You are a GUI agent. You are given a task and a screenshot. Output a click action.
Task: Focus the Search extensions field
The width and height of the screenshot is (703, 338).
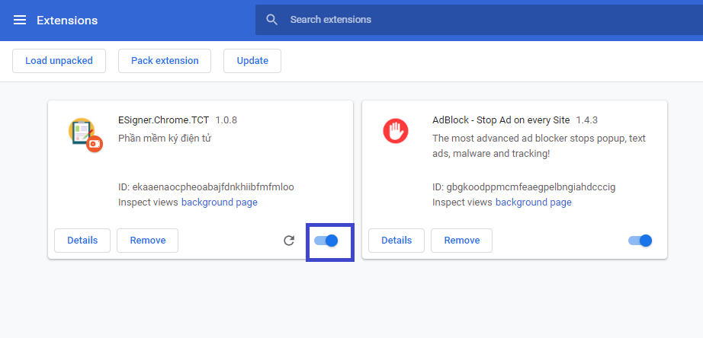click(x=457, y=20)
